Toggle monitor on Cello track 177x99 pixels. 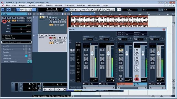coord(54,38)
